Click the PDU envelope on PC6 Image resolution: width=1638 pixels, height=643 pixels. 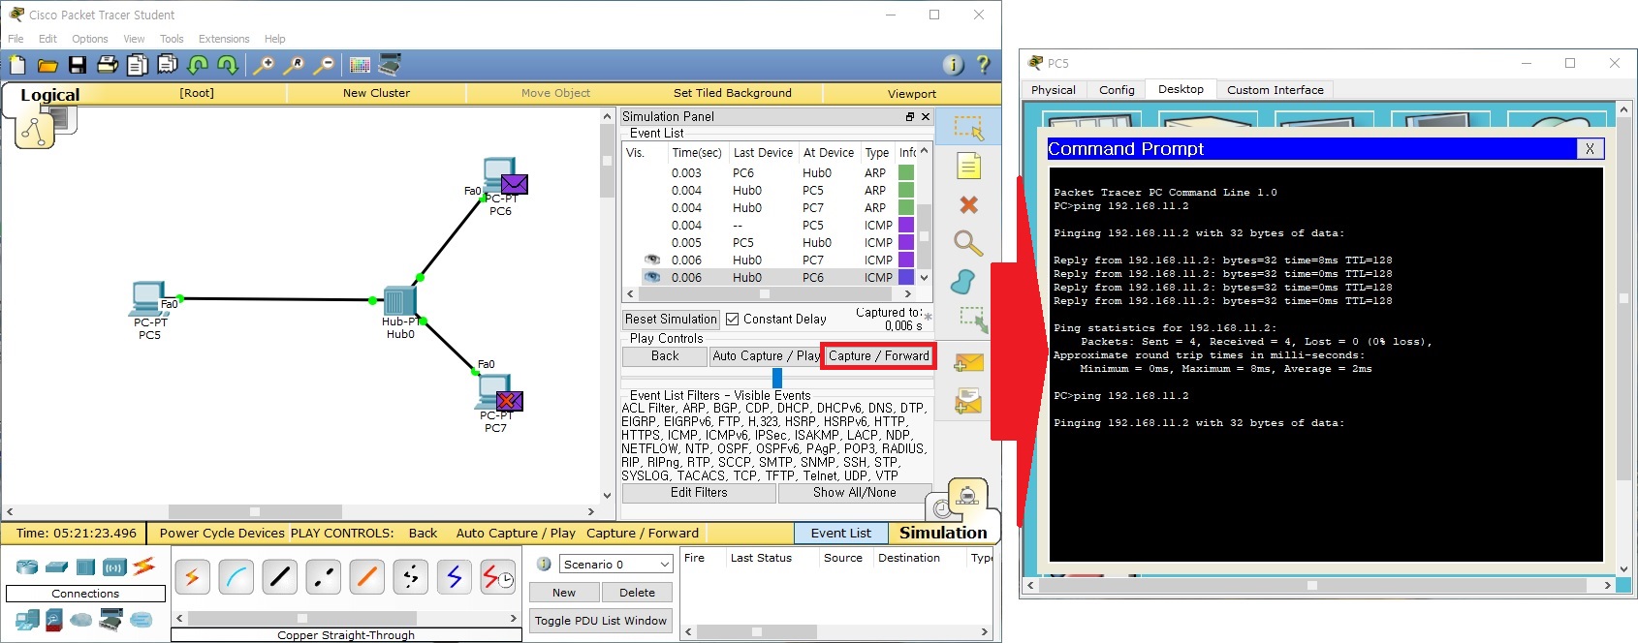pyautogui.click(x=514, y=183)
